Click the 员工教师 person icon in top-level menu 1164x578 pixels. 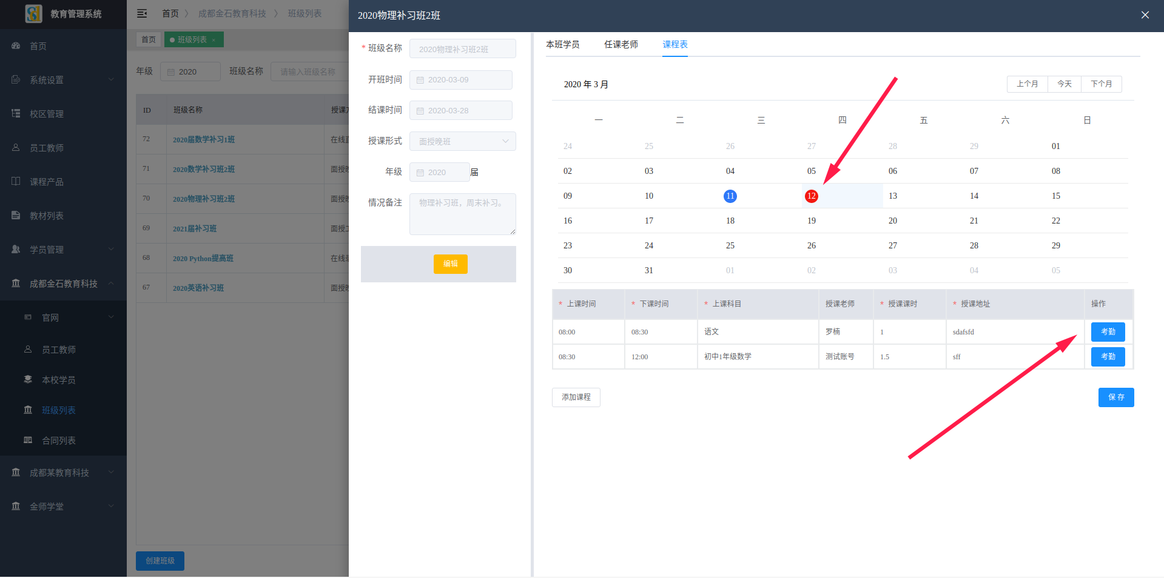tap(16, 148)
